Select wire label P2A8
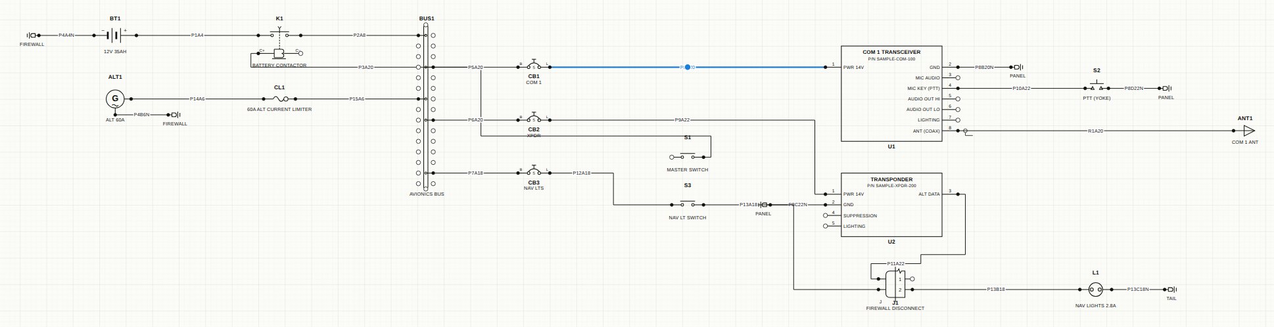 359,35
